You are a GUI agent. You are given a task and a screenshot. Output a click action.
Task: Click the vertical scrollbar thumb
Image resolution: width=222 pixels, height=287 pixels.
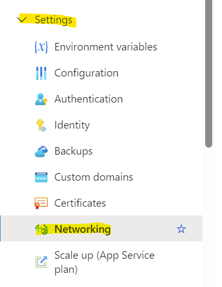click(x=208, y=73)
